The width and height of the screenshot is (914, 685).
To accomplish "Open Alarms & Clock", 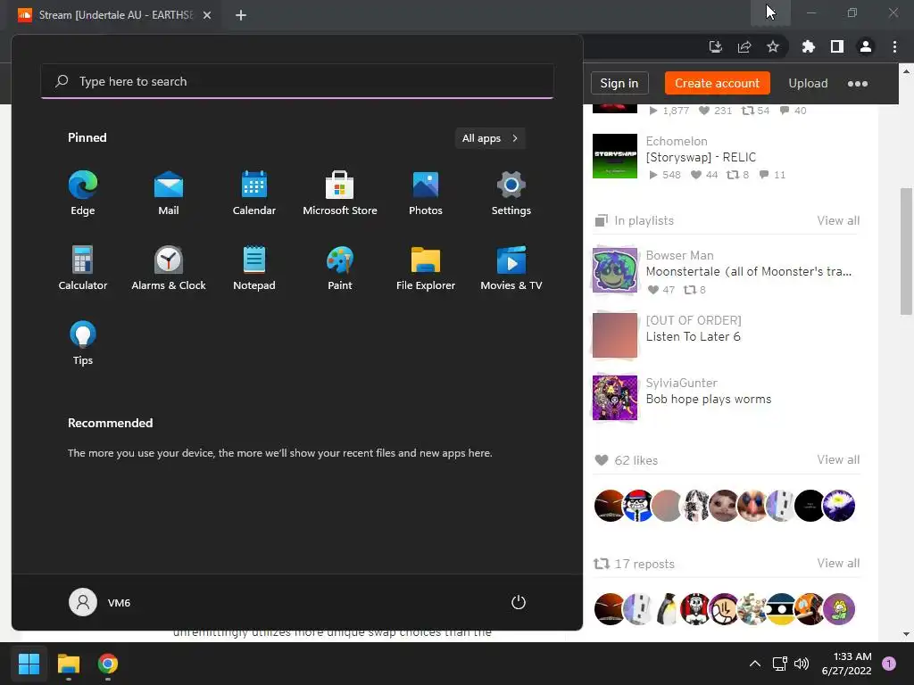I will (x=169, y=268).
